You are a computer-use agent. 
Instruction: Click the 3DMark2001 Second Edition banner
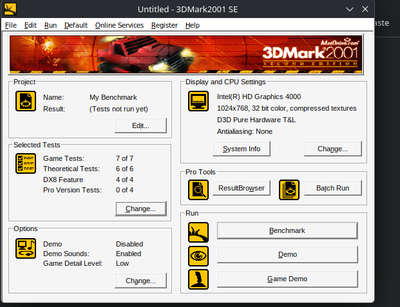[x=186, y=54]
